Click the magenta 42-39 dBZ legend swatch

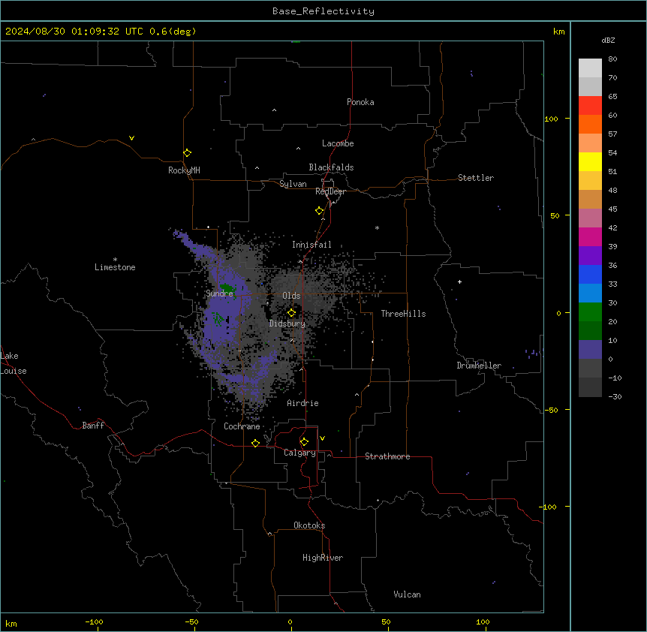coord(590,236)
